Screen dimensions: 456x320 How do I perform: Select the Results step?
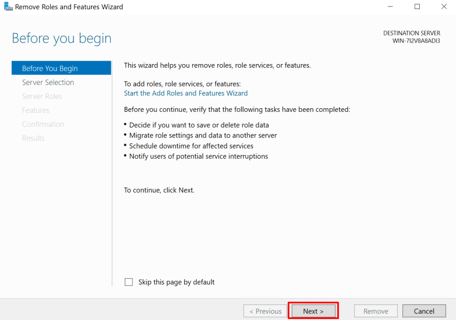33,138
